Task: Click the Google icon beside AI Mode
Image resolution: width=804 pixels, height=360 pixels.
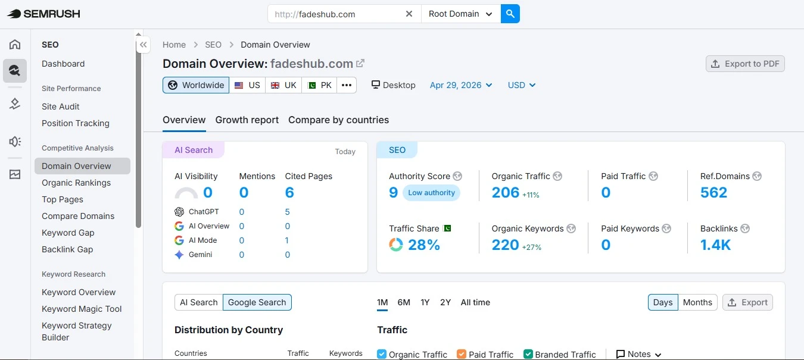Action: coord(179,240)
